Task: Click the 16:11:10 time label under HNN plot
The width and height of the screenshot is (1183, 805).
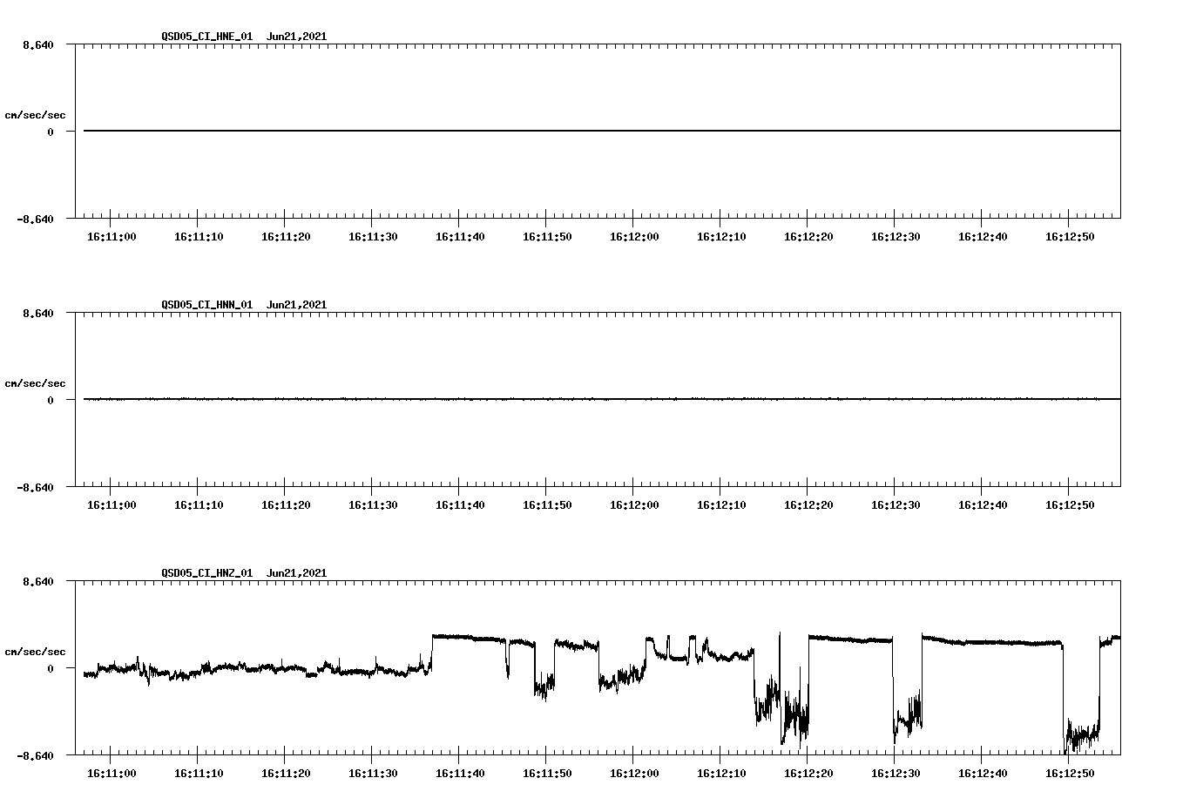Action: pos(199,505)
